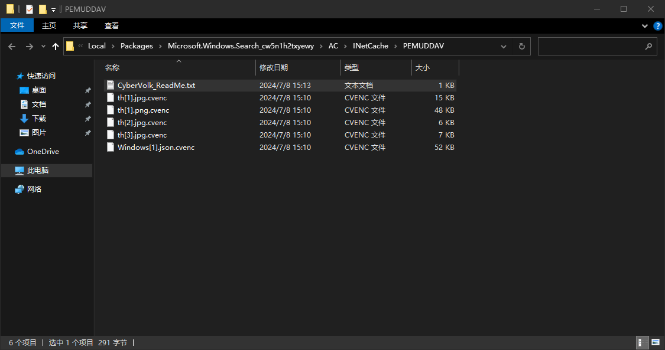Open 下载 in the sidebar

[x=38, y=119]
